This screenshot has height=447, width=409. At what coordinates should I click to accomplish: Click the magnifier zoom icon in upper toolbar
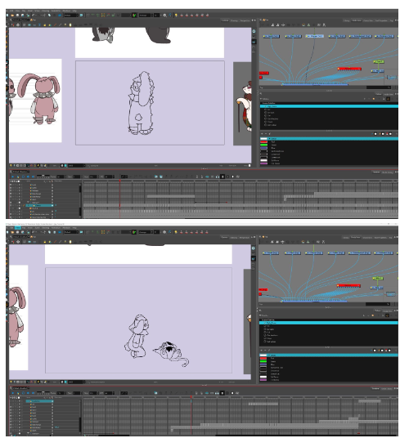point(165,15)
